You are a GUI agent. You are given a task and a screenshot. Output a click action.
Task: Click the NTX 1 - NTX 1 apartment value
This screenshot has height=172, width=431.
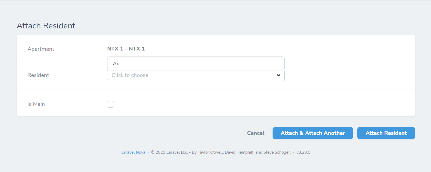(x=126, y=49)
